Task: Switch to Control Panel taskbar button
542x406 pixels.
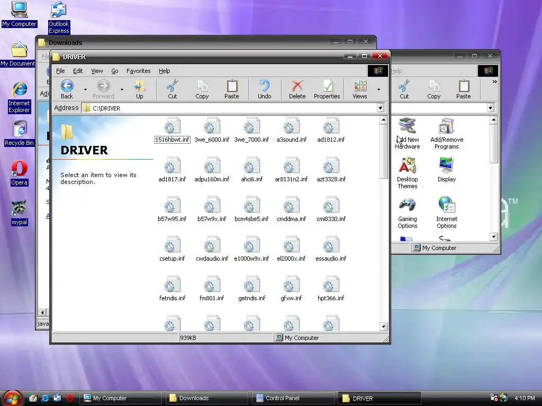Action: pos(293,398)
